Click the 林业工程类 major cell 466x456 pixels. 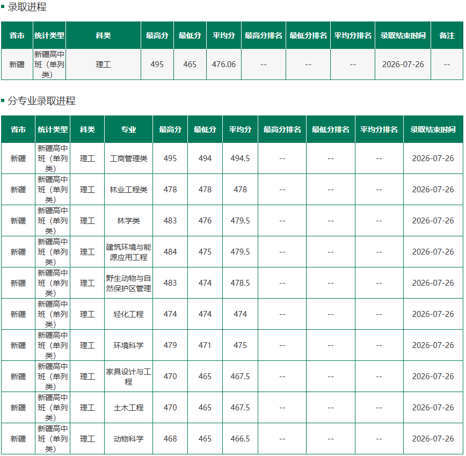point(128,190)
